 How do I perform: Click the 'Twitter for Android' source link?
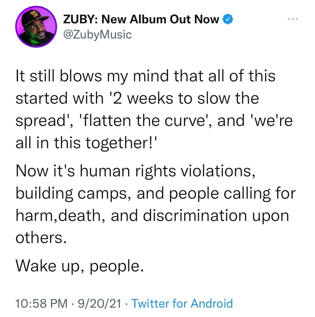[182, 303]
